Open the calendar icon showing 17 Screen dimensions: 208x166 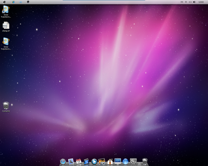[79, 161]
